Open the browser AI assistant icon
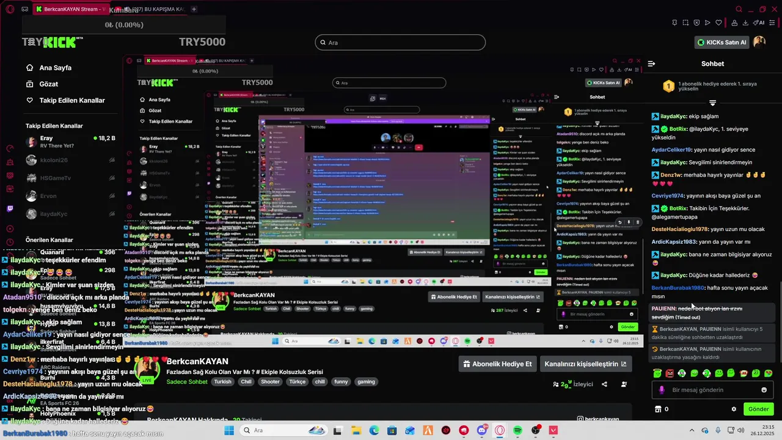This screenshot has width=782, height=440. coord(759,23)
